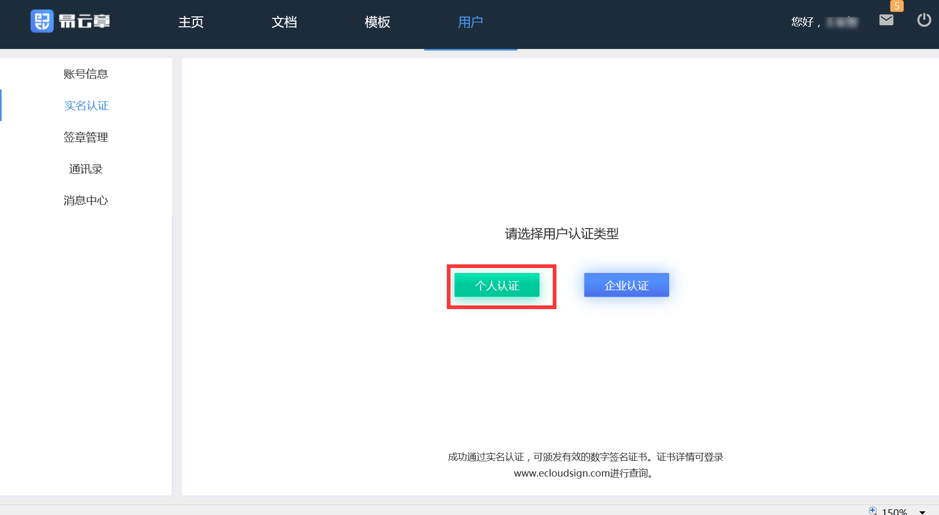
Task: Open the 文档 tab
Action: 284,22
